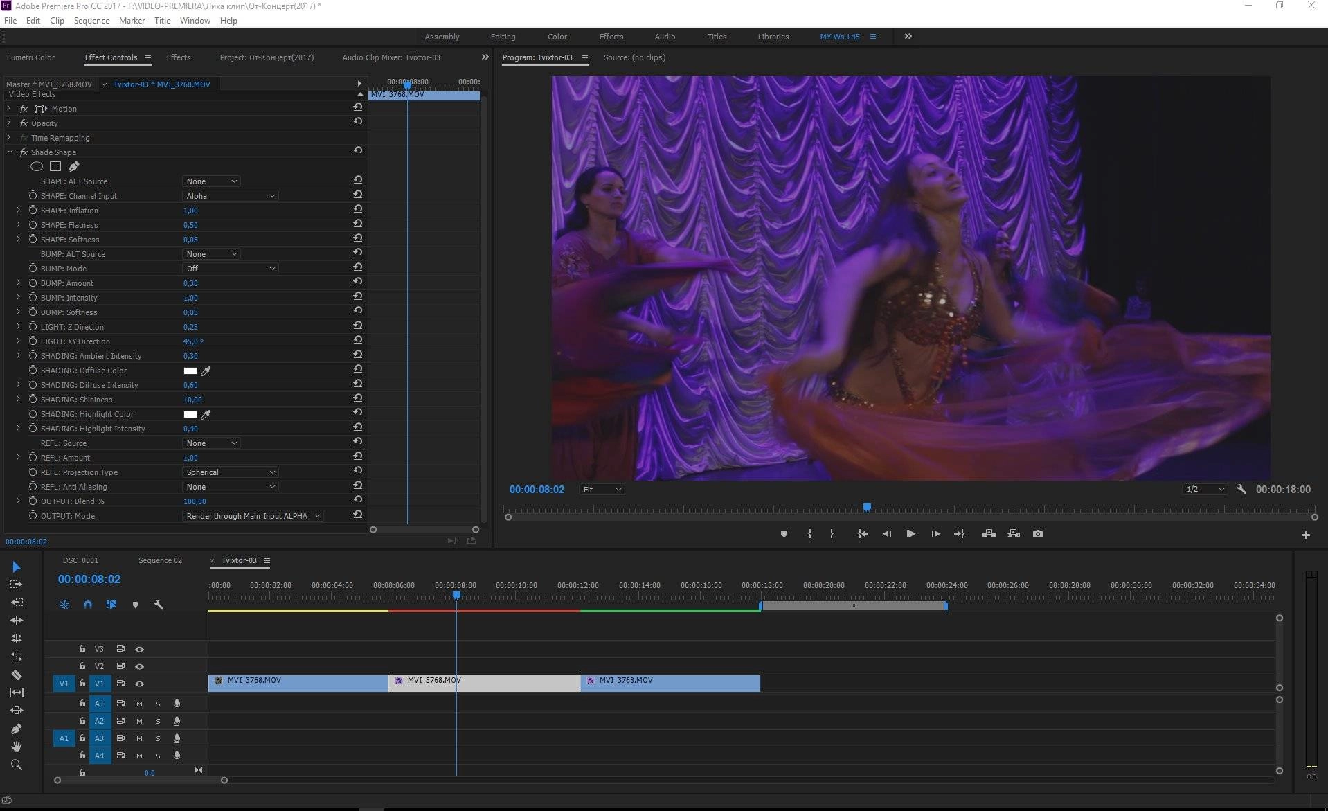Collapse the Shade Shape effect
The image size is (1328, 811).
(9, 152)
